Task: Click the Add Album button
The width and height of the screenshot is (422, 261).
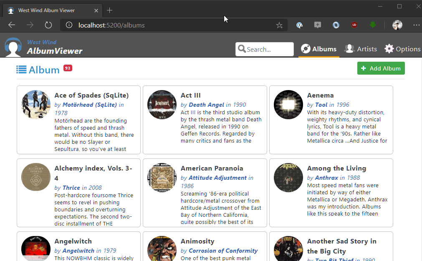Action: coord(381,68)
